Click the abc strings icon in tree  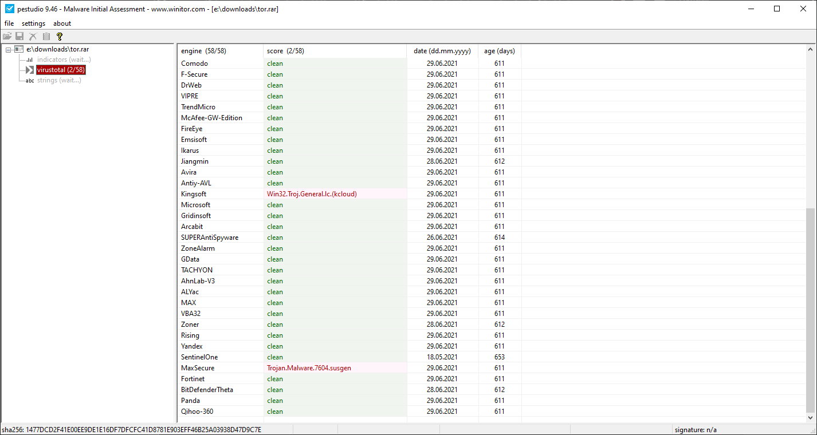point(30,81)
